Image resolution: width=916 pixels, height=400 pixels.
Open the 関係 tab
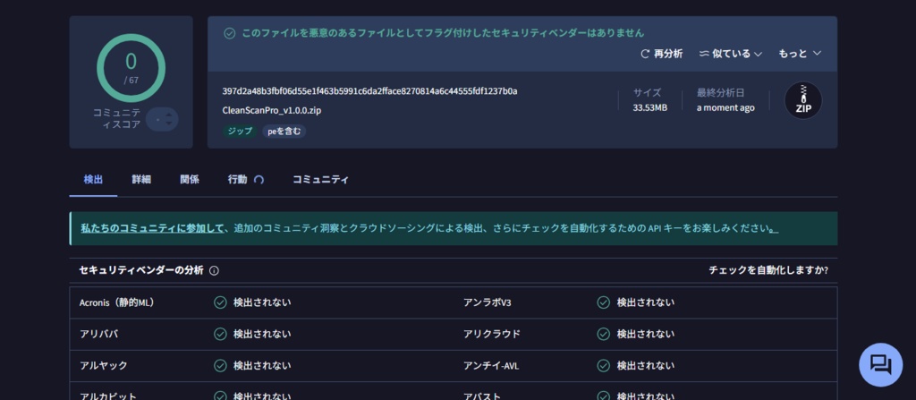coord(190,180)
